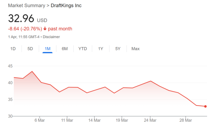The height and width of the screenshot is (127, 215).
Task: Select the 1Y range tab
Action: pos(101,49)
